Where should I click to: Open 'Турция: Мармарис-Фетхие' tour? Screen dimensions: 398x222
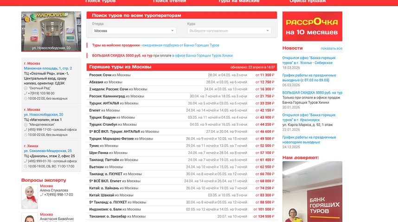[x=182, y=139]
